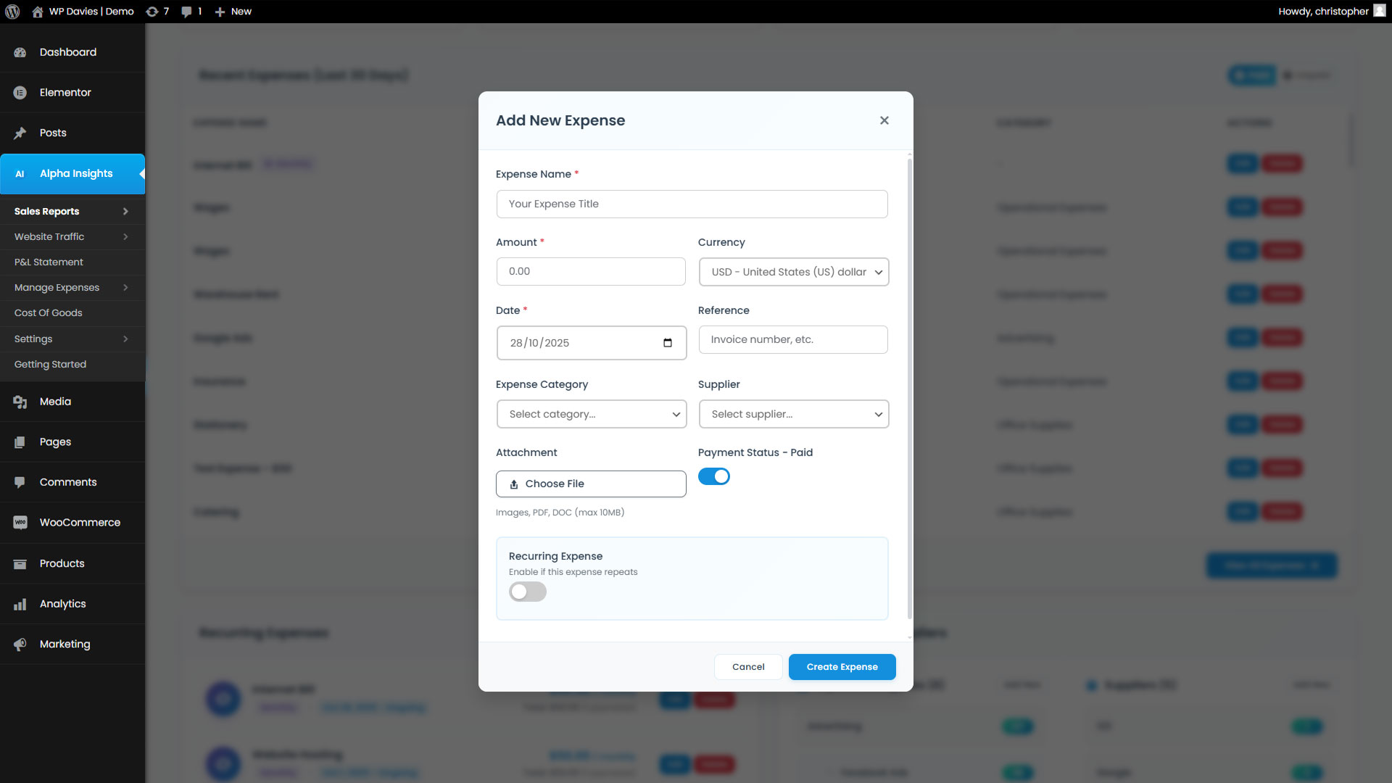This screenshot has width=1392, height=783.
Task: Open the date picker calendar icon
Action: [667, 343]
